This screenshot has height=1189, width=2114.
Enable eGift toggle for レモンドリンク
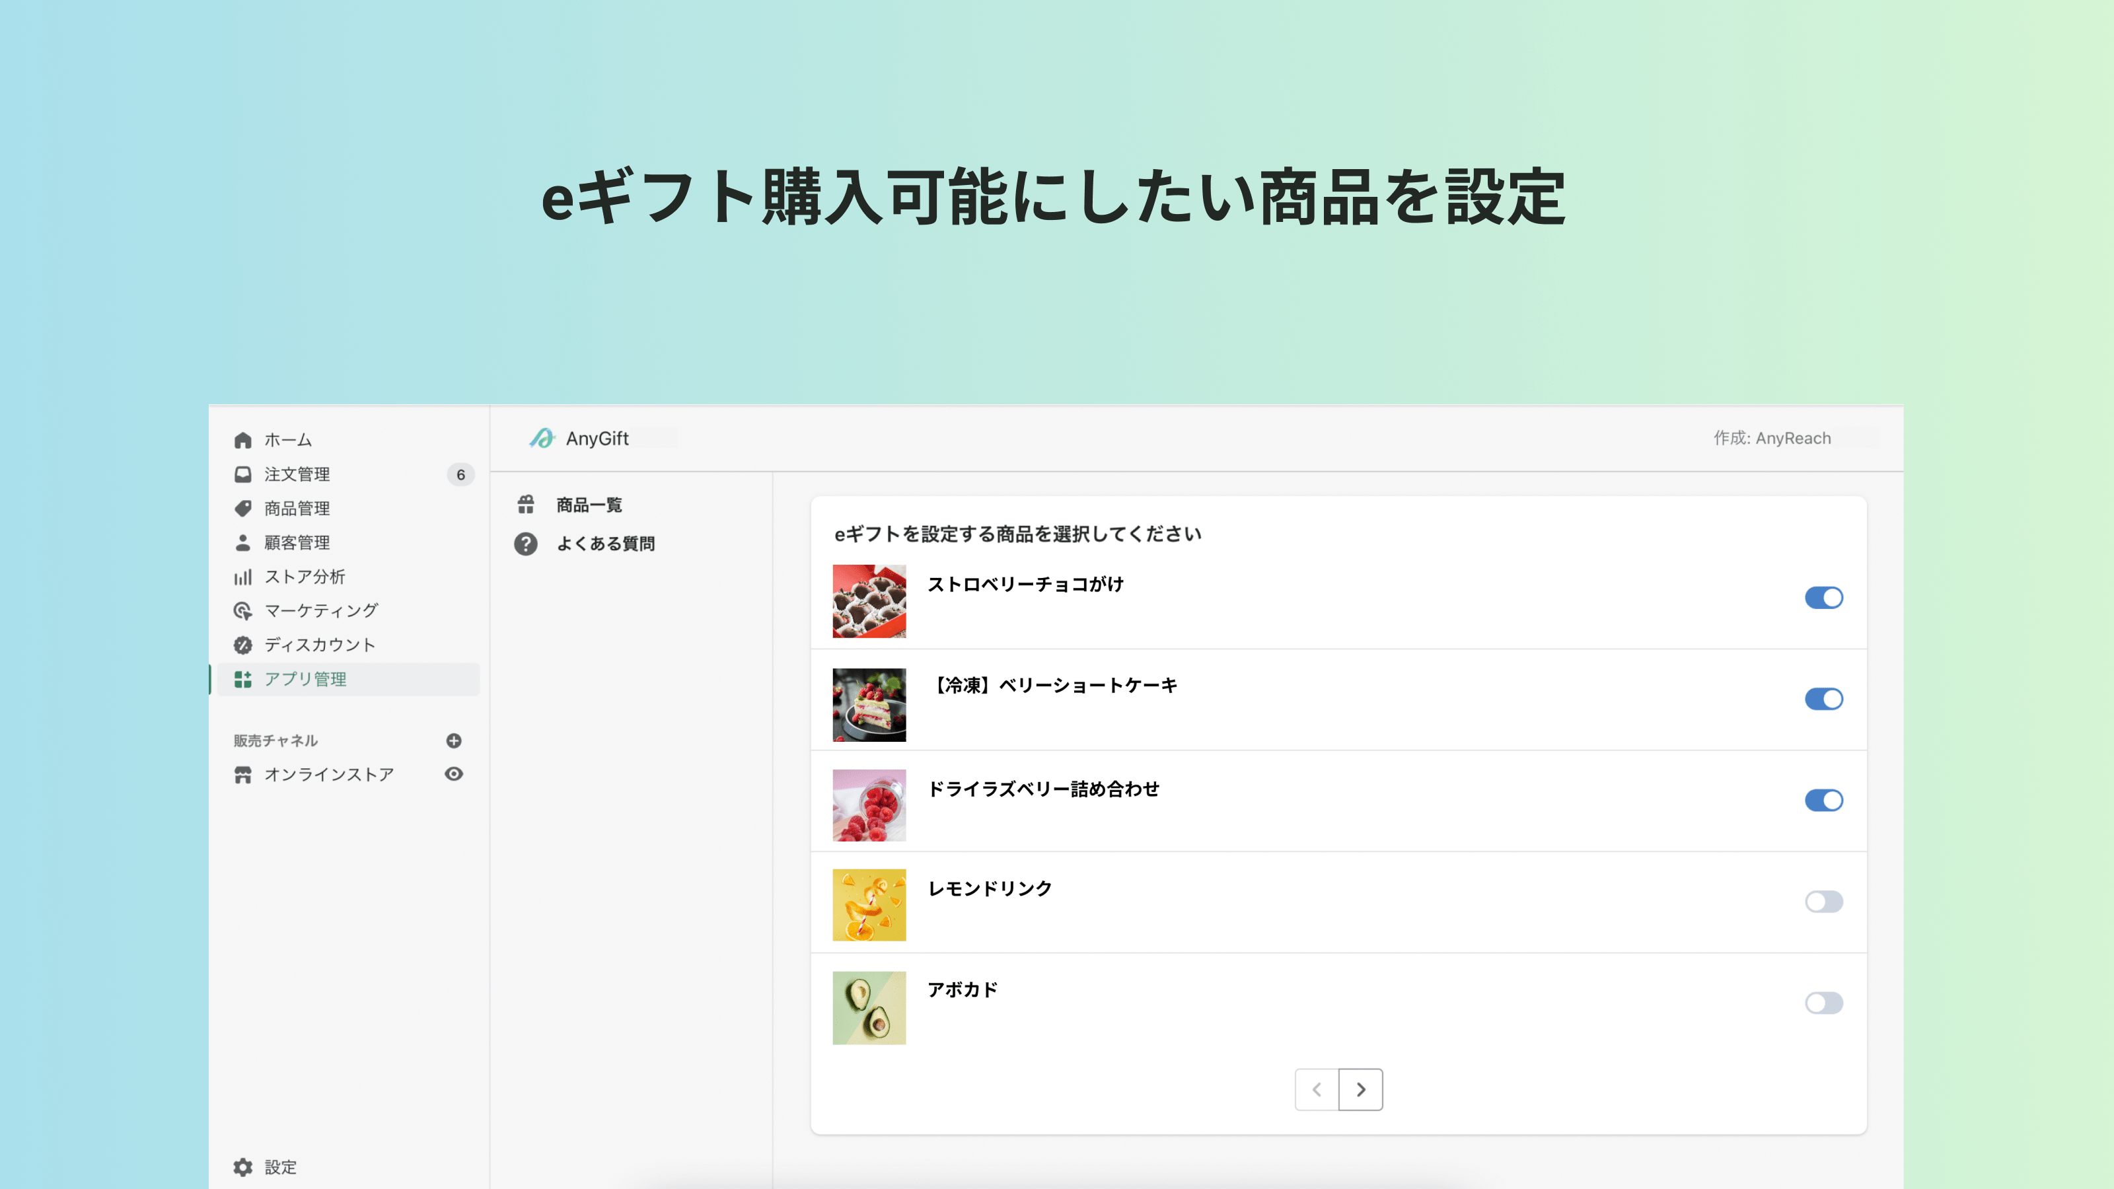tap(1823, 902)
